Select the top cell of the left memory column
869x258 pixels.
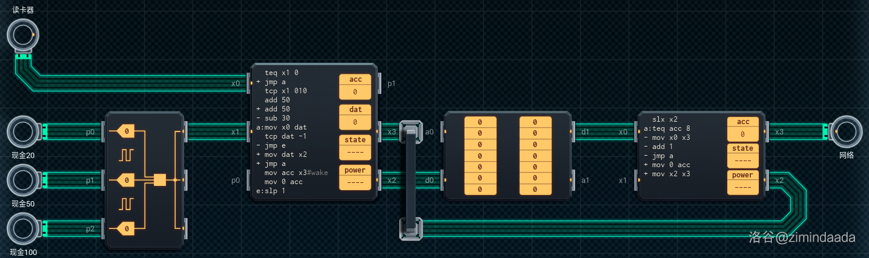(480, 122)
